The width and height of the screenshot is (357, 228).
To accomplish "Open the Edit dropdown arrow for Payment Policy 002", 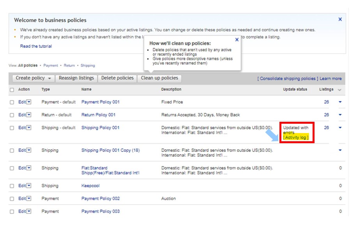I will pyautogui.click(x=29, y=199).
